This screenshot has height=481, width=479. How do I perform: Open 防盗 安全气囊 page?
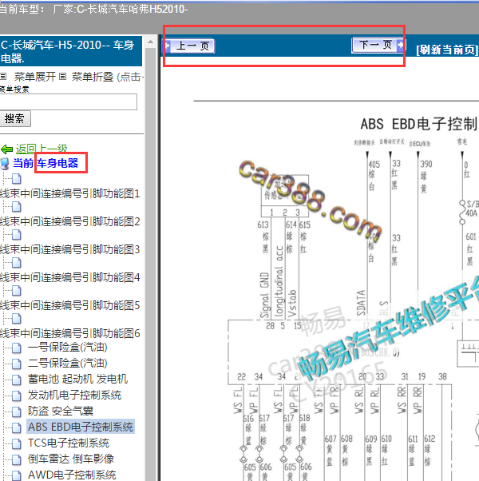tap(61, 411)
